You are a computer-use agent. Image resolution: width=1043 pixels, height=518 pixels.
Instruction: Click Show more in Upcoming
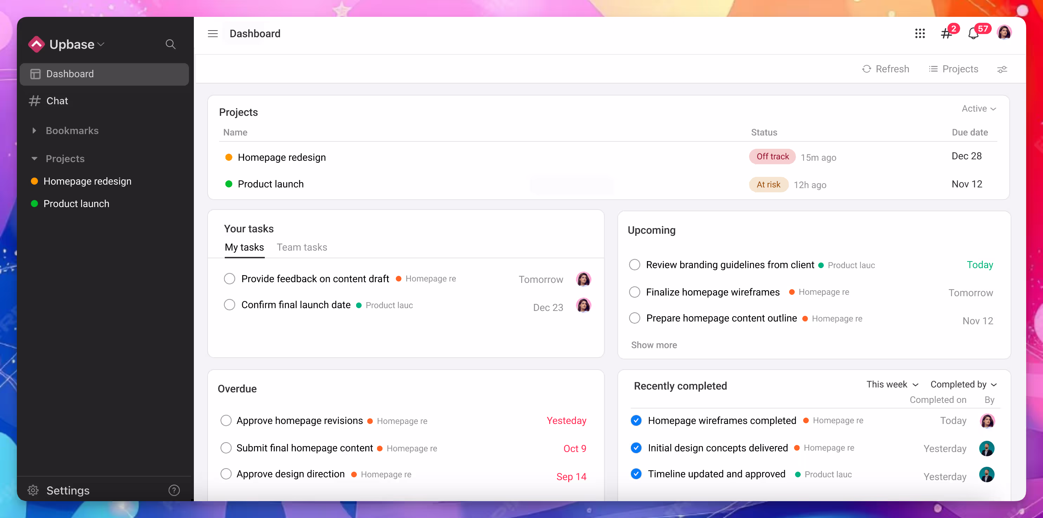(654, 345)
